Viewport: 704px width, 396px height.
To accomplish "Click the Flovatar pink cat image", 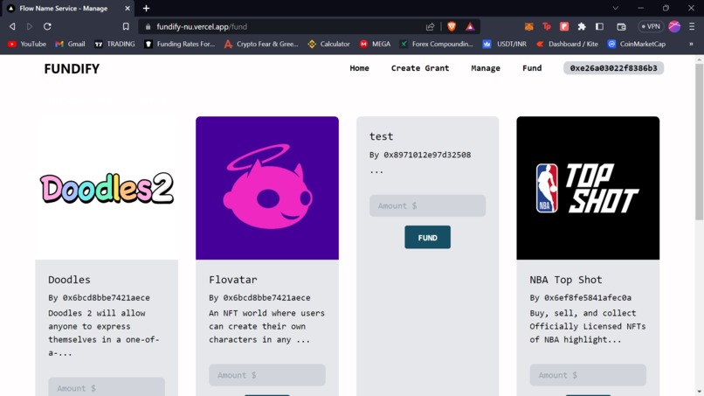I will point(267,188).
